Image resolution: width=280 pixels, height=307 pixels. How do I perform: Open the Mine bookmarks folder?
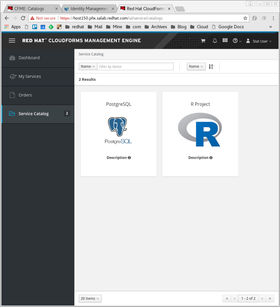pos(114,27)
